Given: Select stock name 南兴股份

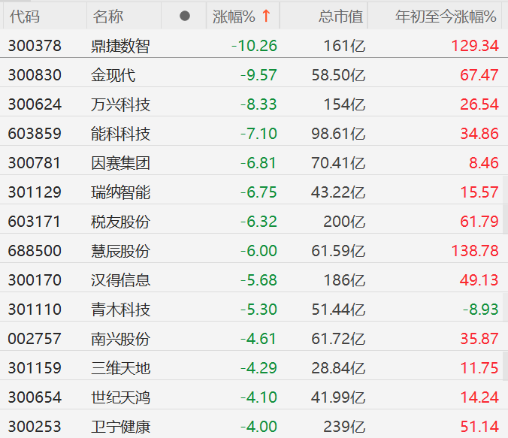Looking at the screenshot, I should pyautogui.click(x=120, y=339).
